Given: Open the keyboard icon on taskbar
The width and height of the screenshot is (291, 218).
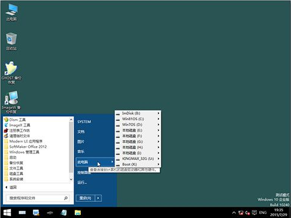Looking at the screenshot, I should point(22,213).
